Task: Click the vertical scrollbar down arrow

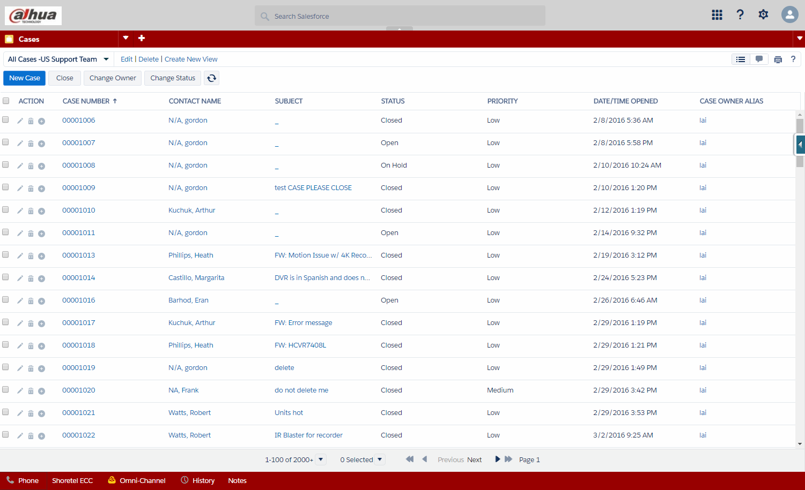Action: click(x=800, y=444)
